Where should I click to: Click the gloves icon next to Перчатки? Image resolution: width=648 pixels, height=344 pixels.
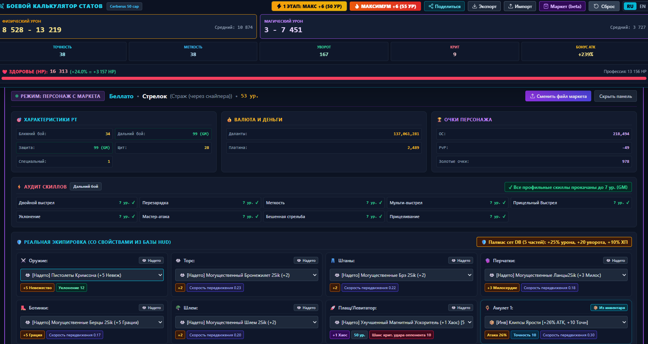click(x=488, y=261)
